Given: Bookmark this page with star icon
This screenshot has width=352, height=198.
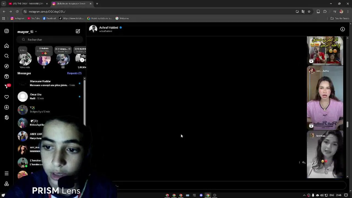Looking at the screenshot, I should click(309, 12).
